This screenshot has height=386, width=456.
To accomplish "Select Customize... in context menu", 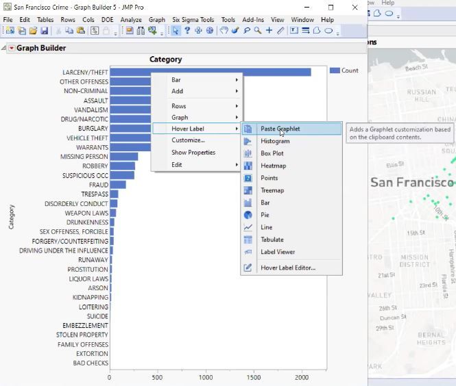I will coord(197,140).
